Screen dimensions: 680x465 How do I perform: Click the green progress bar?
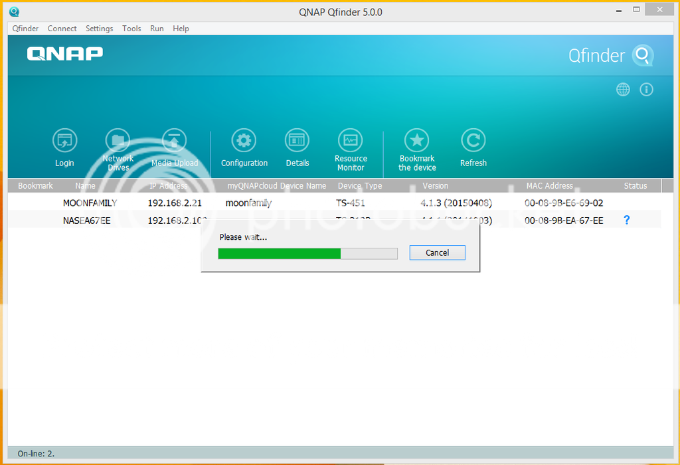tap(279, 253)
